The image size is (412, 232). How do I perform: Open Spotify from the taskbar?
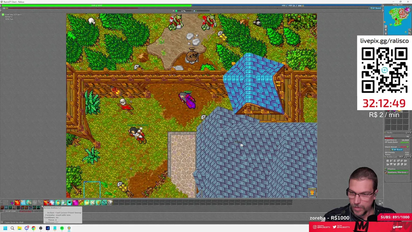click(62, 228)
